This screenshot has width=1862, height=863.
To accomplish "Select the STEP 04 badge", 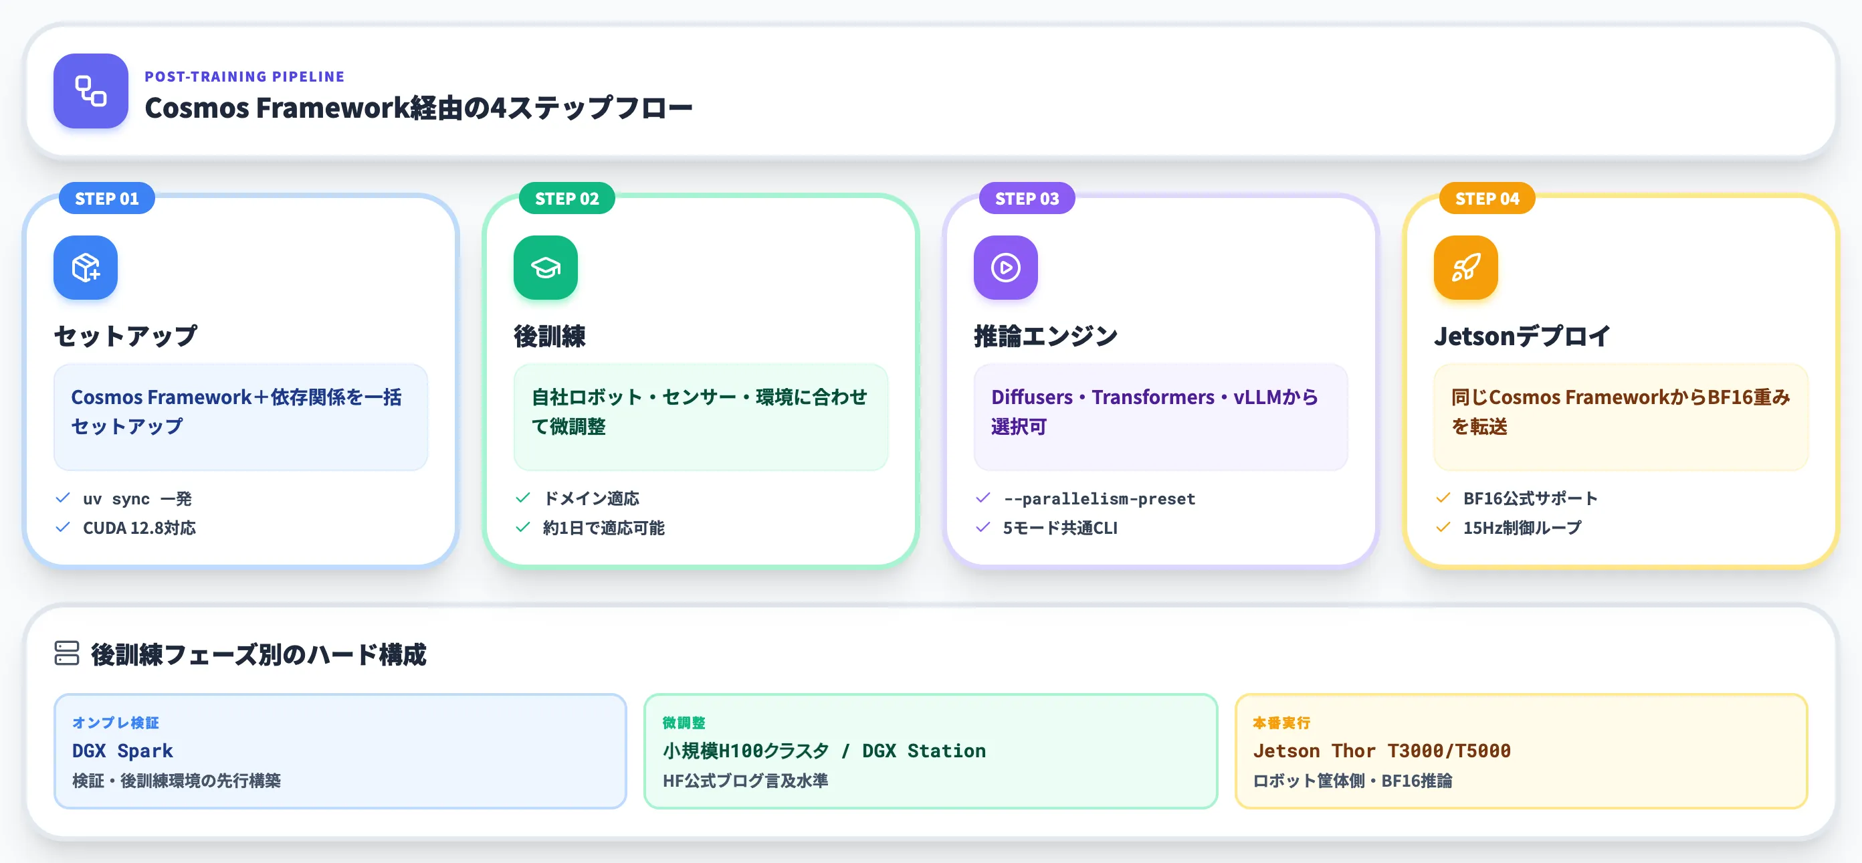I will pos(1487,199).
